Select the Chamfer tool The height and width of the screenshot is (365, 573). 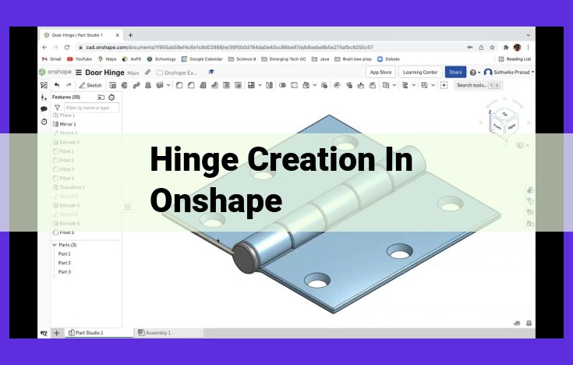coord(191,85)
